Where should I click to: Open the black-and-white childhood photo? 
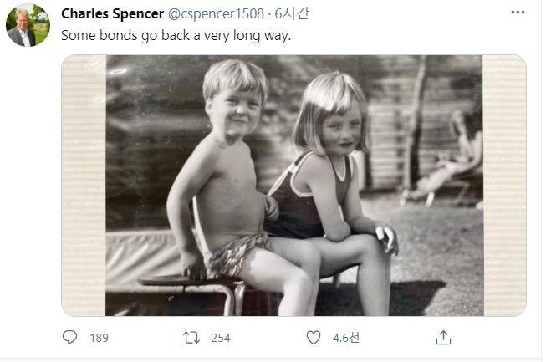click(x=293, y=185)
